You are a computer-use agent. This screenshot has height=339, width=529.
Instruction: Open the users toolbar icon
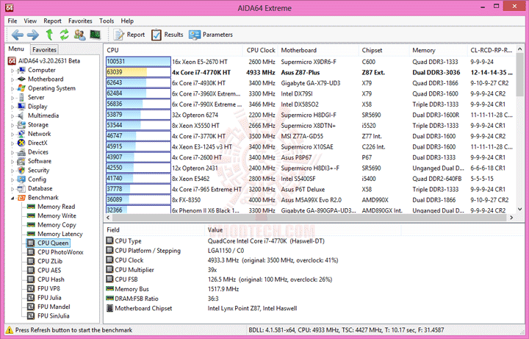[80, 35]
